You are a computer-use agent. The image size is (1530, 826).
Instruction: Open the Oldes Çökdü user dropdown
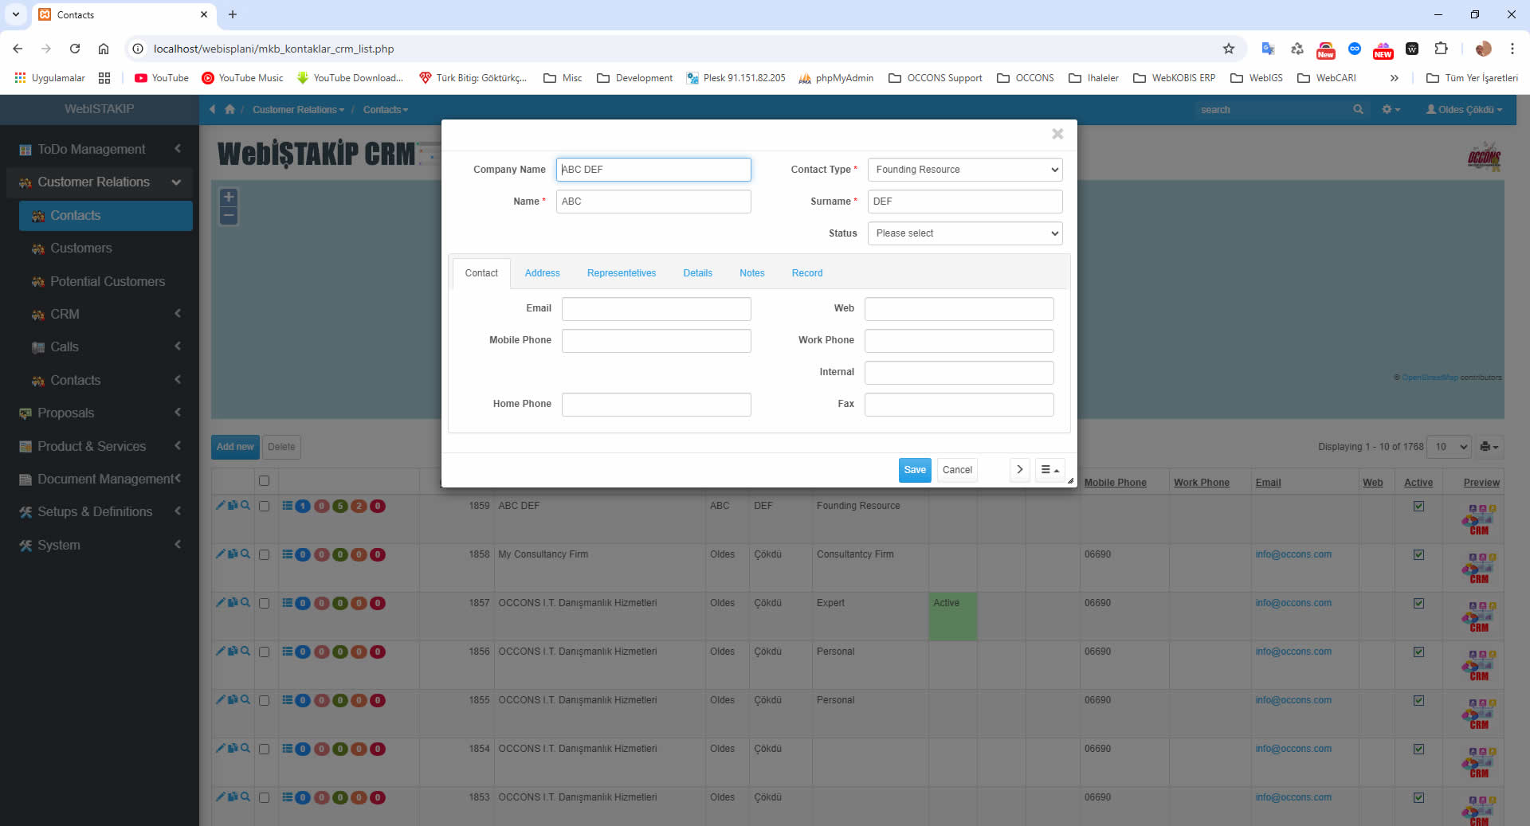click(1464, 109)
